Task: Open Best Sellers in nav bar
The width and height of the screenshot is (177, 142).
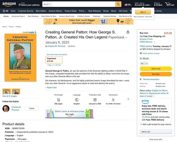Action: click(x=41, y=11)
